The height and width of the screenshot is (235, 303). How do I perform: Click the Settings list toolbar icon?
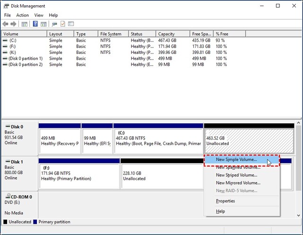pyautogui.click(x=71, y=24)
